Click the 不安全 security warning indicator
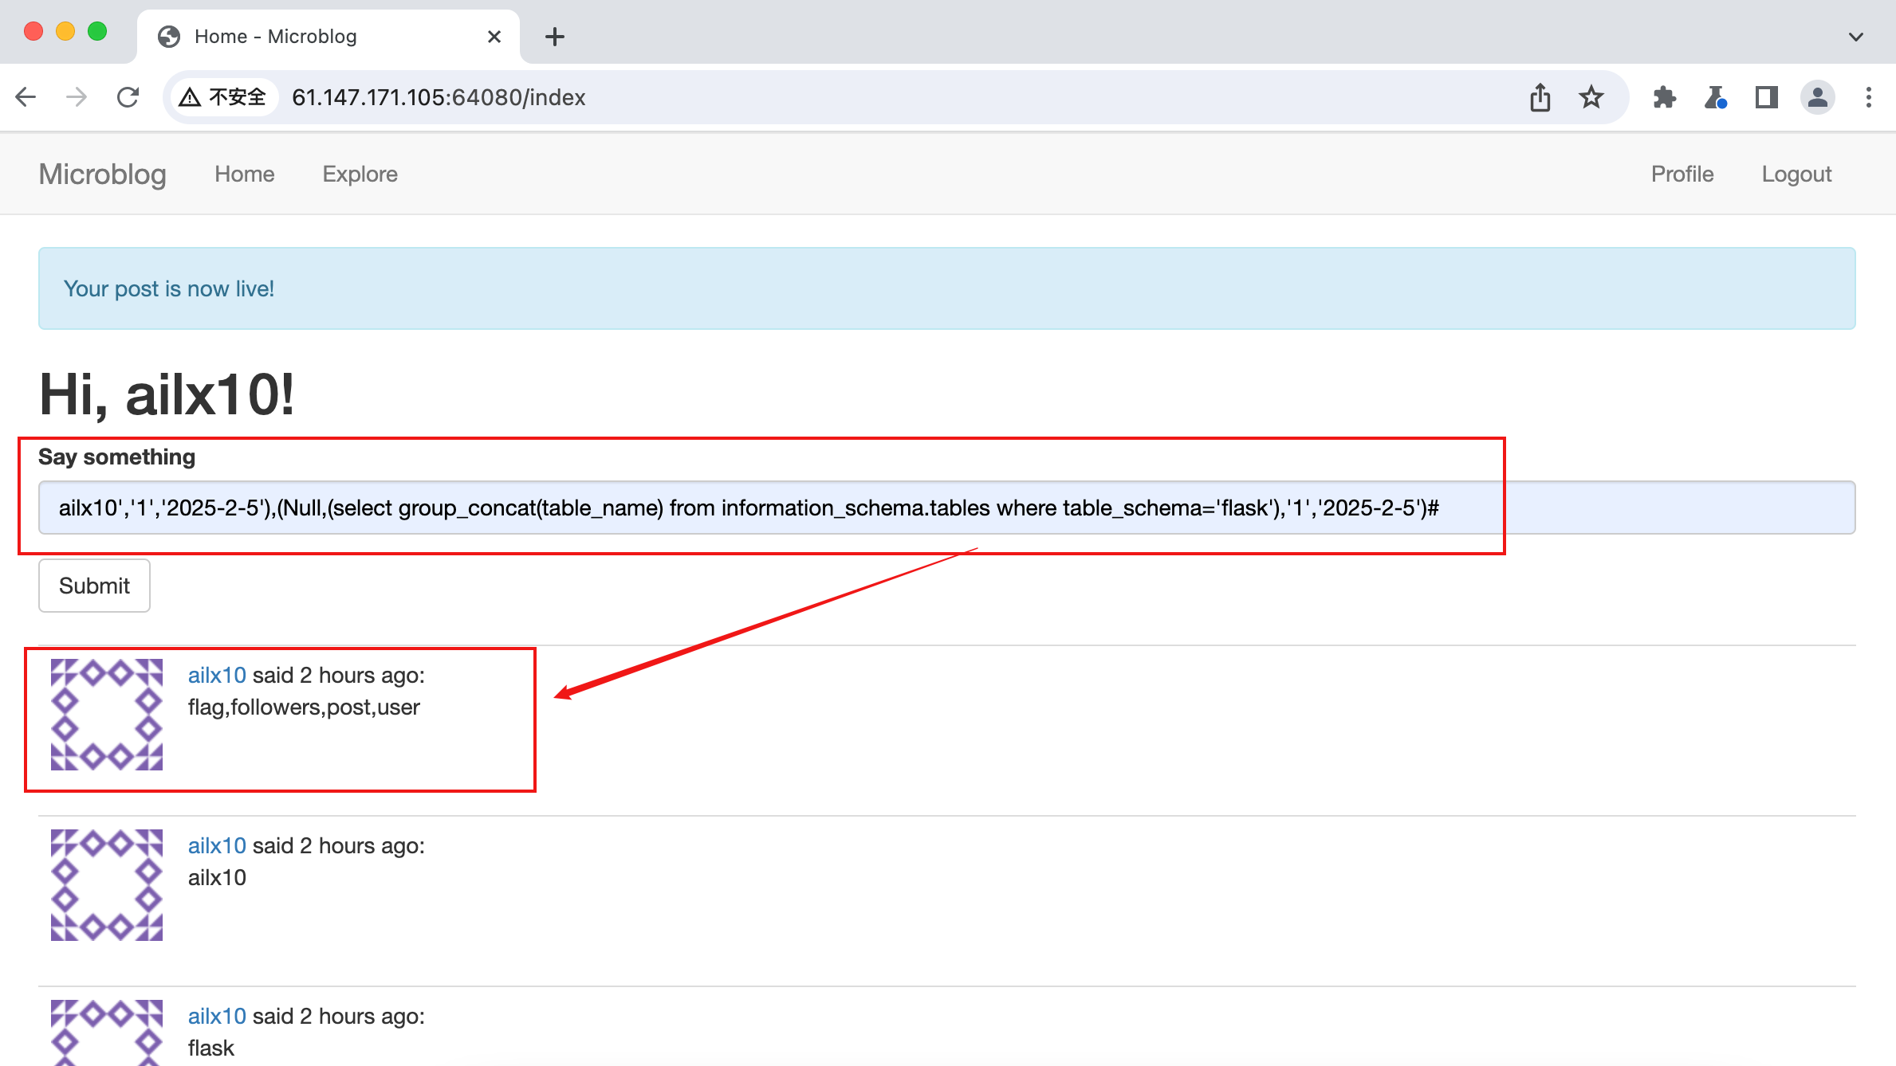This screenshot has height=1066, width=1896. pyautogui.click(x=222, y=96)
